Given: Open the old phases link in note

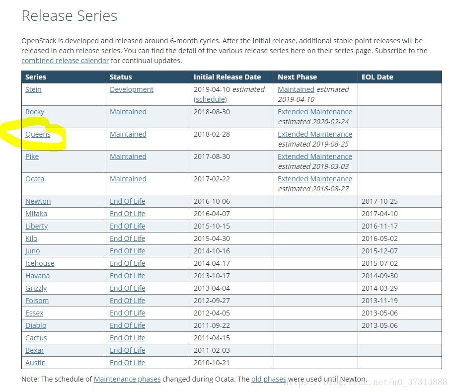Looking at the screenshot, I should (269, 379).
